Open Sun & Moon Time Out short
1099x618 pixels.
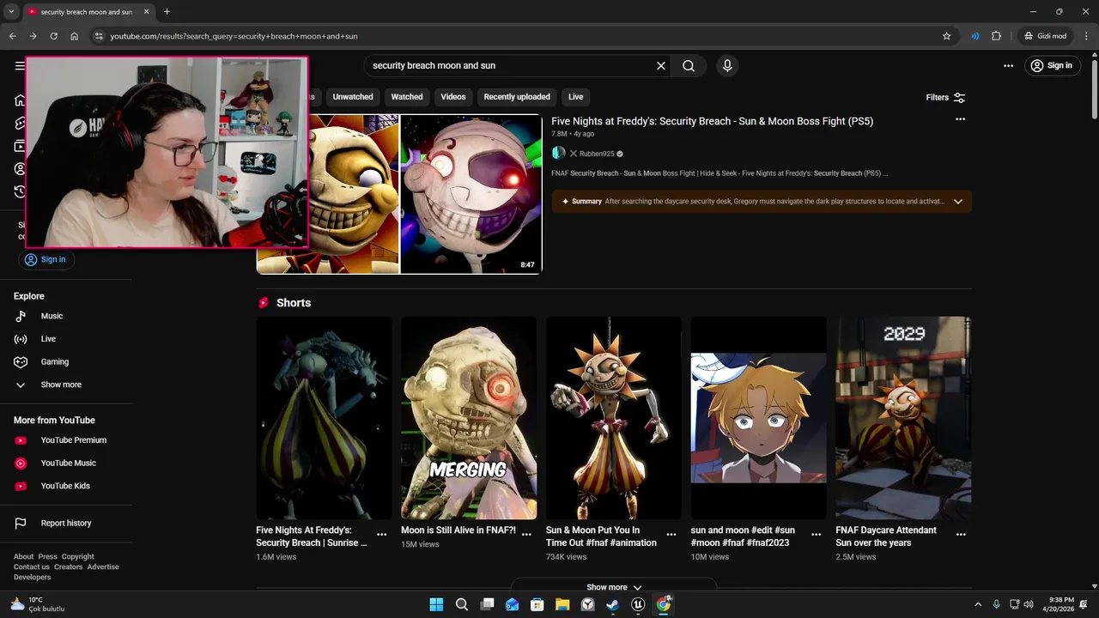(x=613, y=418)
